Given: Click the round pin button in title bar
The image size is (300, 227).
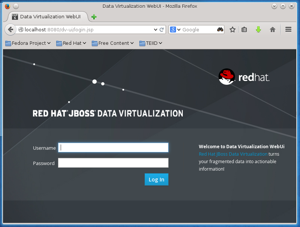Looking at the screenshot, I should point(16,6).
